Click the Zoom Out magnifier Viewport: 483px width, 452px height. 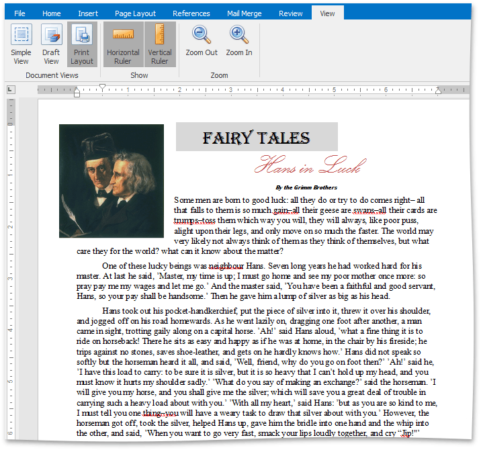click(202, 41)
